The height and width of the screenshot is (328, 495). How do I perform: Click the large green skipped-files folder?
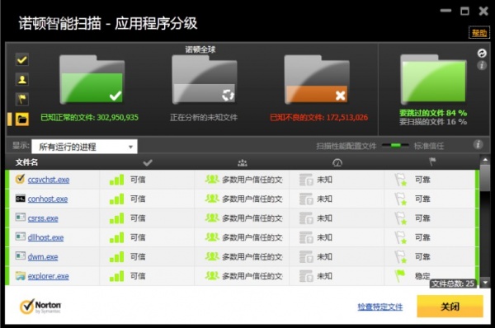point(433,79)
